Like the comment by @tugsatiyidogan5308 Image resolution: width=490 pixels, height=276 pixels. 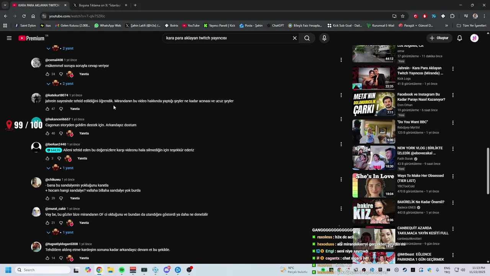(47, 258)
